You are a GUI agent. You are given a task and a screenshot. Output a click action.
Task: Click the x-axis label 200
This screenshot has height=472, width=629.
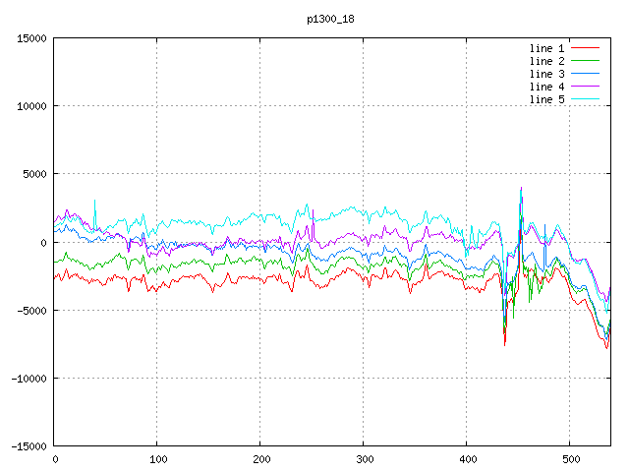[x=261, y=459]
